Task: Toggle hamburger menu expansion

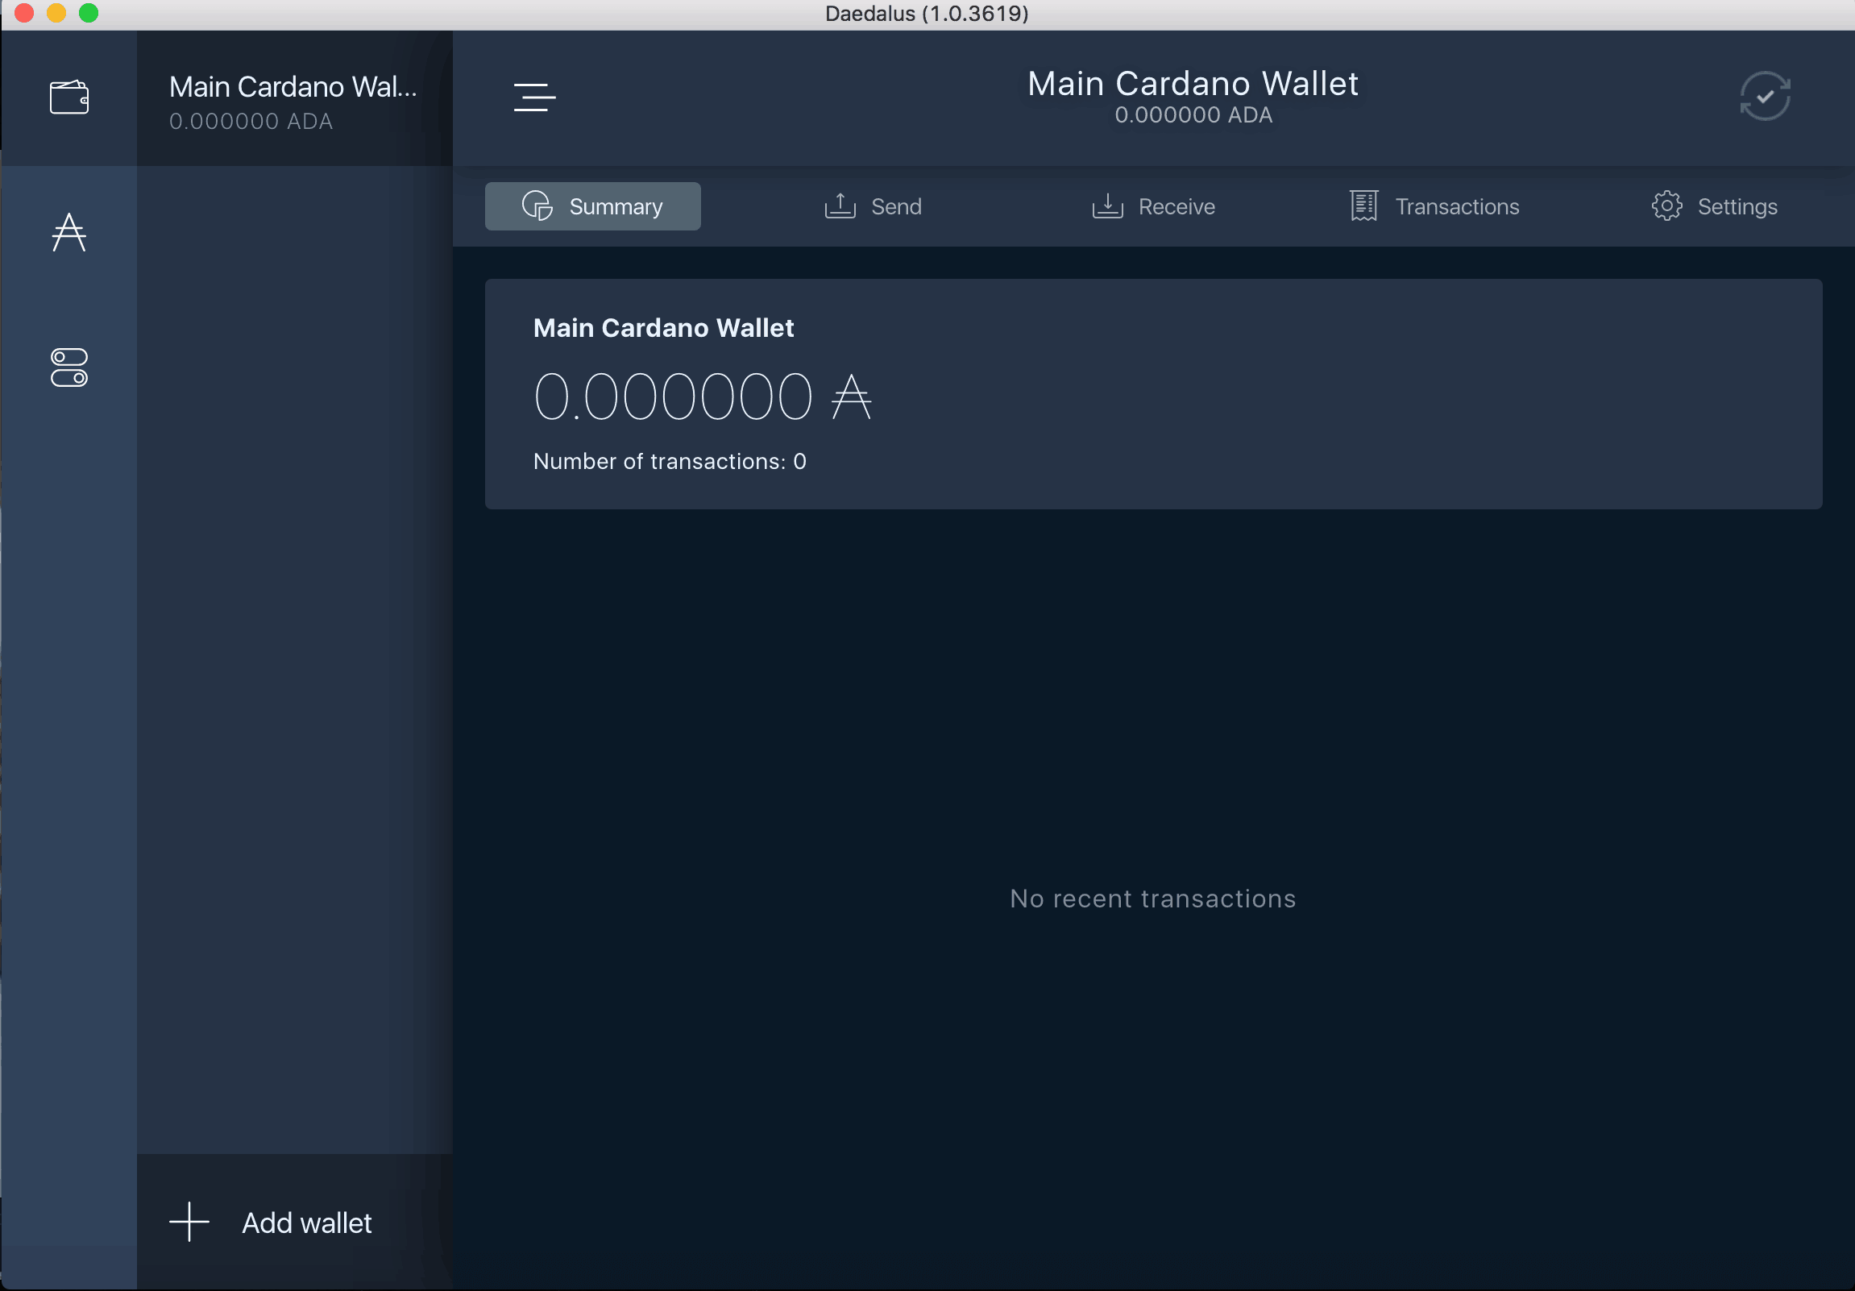Action: point(534,98)
